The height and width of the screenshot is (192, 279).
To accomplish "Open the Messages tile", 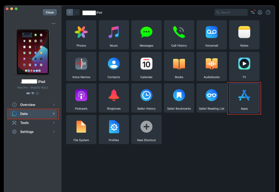I will point(146,35).
